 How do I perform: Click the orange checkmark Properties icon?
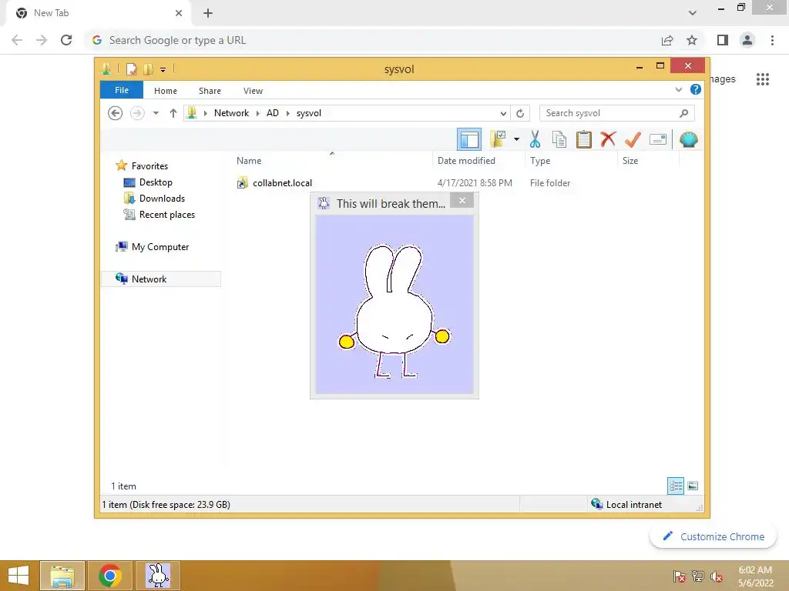pos(633,139)
